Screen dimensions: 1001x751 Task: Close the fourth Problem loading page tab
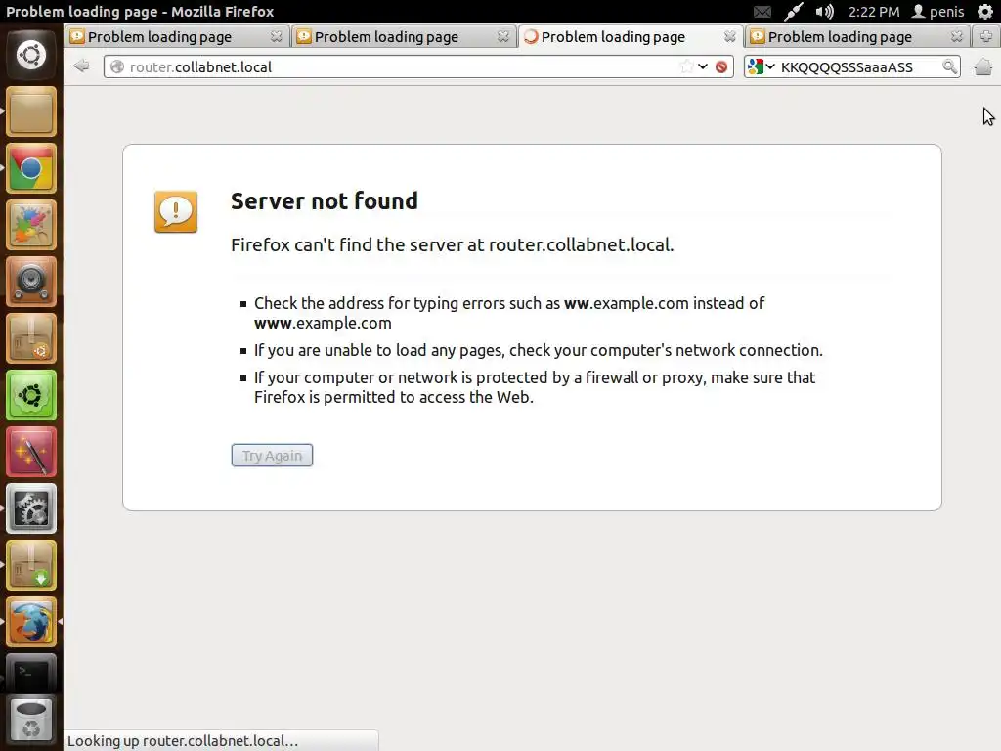click(956, 36)
